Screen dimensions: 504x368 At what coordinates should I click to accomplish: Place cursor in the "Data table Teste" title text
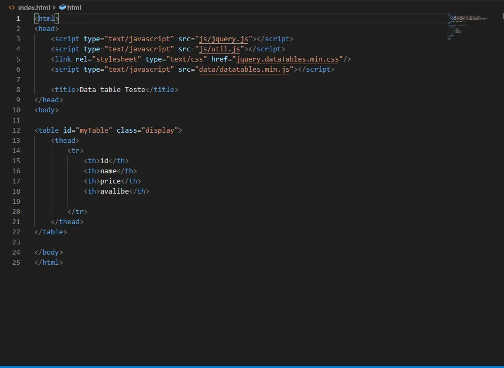112,89
